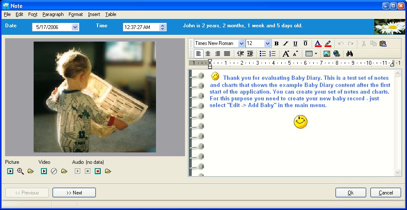The width and height of the screenshot is (407, 210).
Task: Insert a picture using the image icon
Action: click(327, 54)
